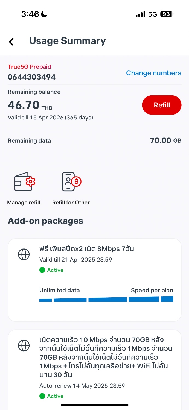Viewport: 189px width, 410px height.
Task: Tap the True5G Prepaid label
Action: pos(30,67)
